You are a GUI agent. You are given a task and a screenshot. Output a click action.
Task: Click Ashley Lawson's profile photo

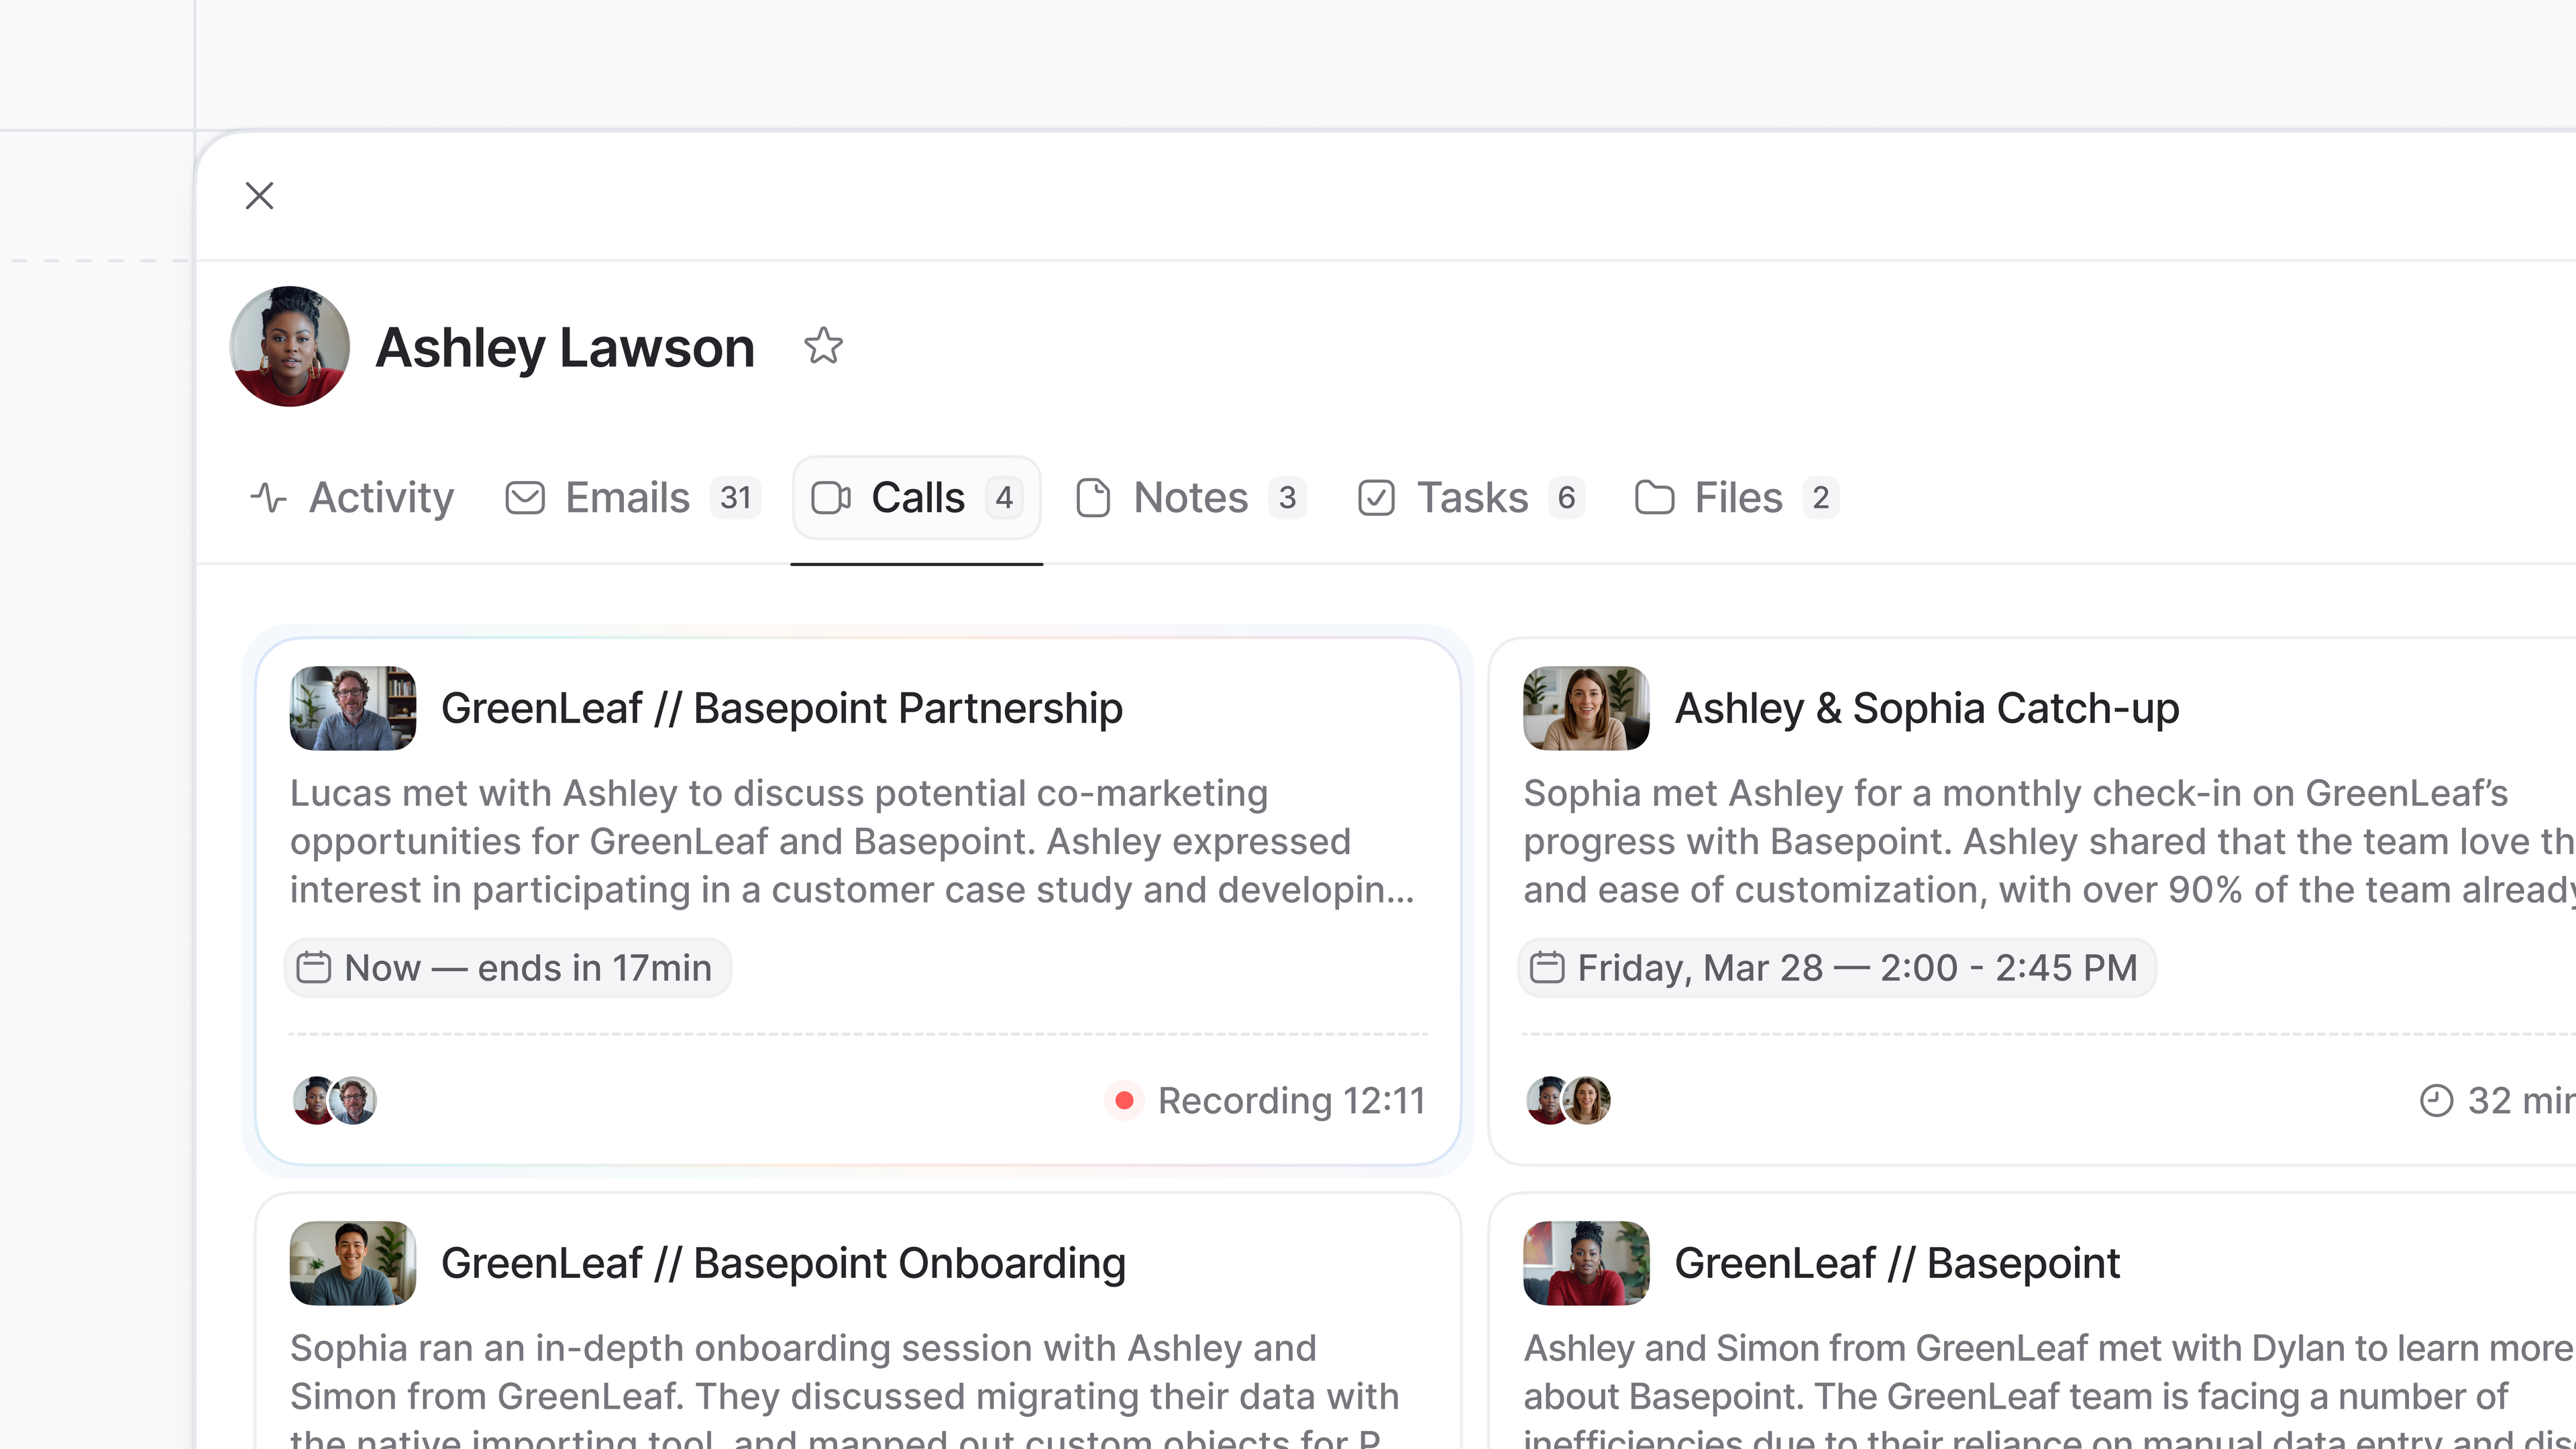click(290, 347)
